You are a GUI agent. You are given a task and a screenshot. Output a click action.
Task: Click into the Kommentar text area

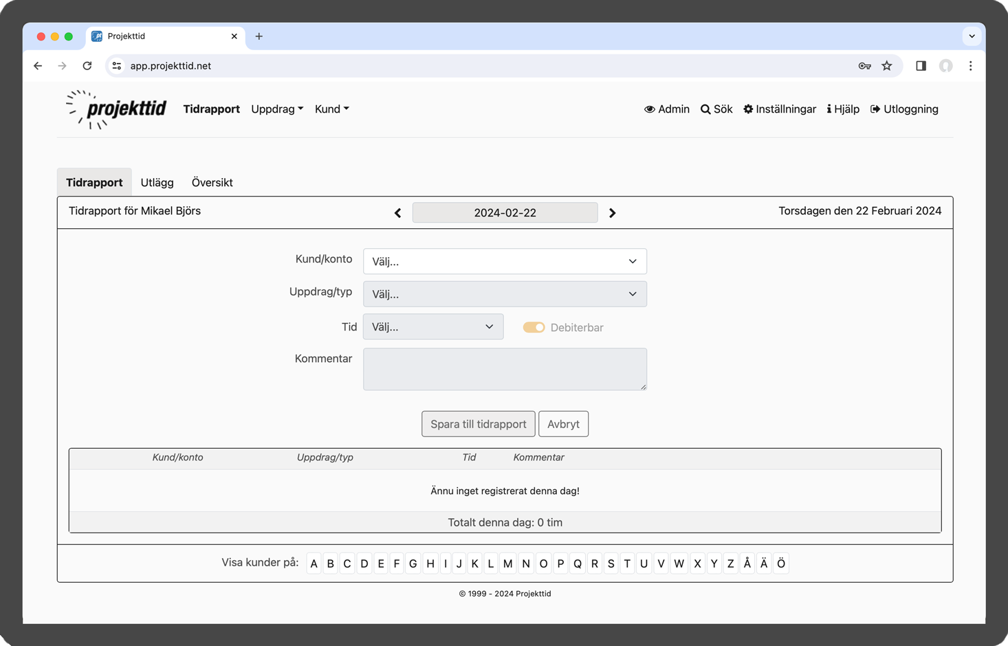505,369
